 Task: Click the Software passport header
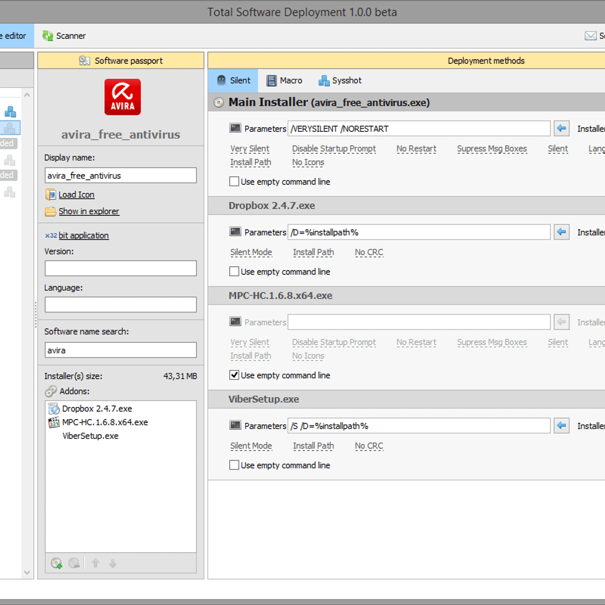[121, 61]
